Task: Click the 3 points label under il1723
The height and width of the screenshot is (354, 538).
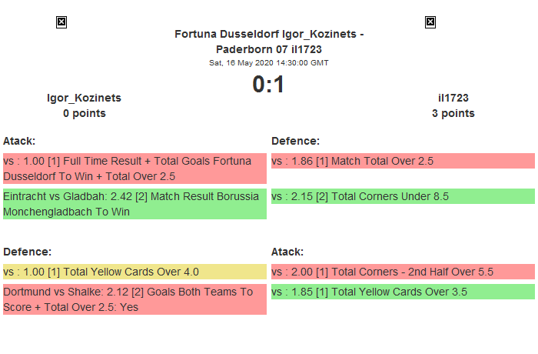Action: click(x=453, y=113)
